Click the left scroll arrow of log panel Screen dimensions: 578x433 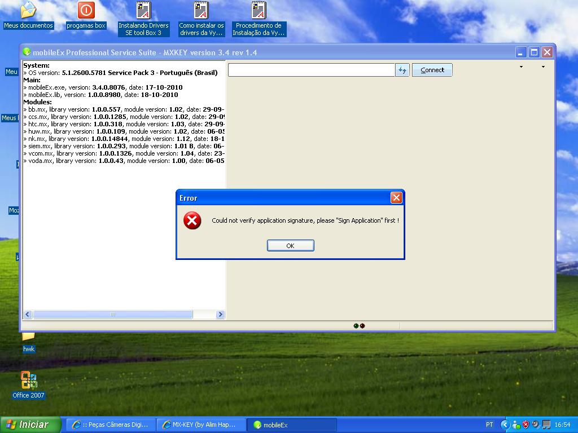28,314
